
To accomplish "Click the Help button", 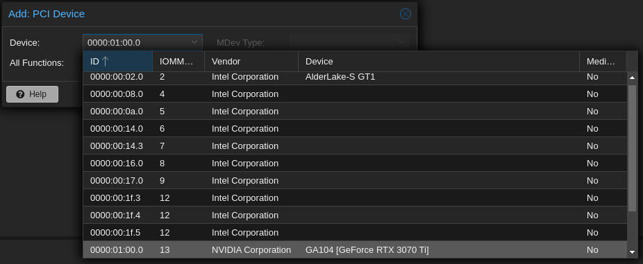I will [32, 94].
